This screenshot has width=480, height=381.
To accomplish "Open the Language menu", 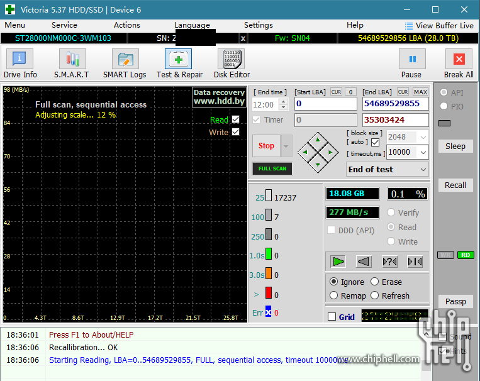I will [192, 25].
